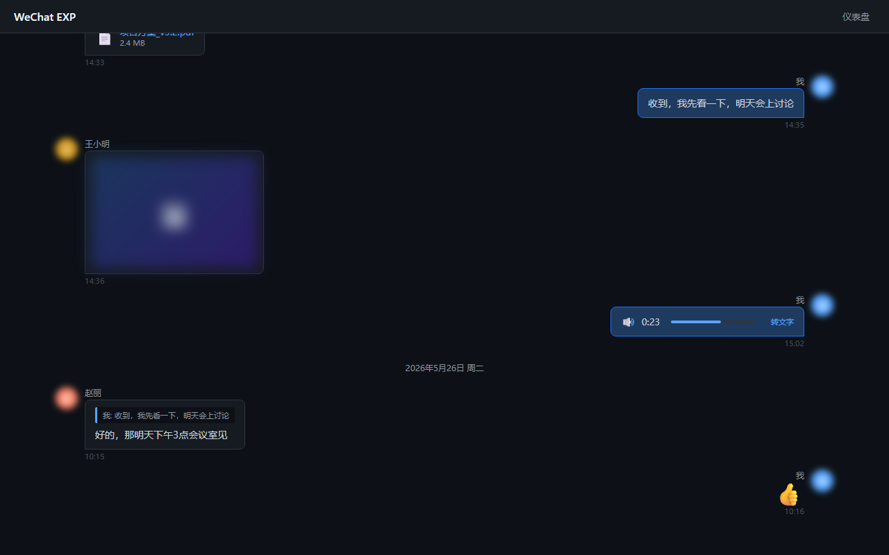Click the date separator 2026年5月26日 周二
This screenshot has height=555, width=889.
[x=444, y=368]
